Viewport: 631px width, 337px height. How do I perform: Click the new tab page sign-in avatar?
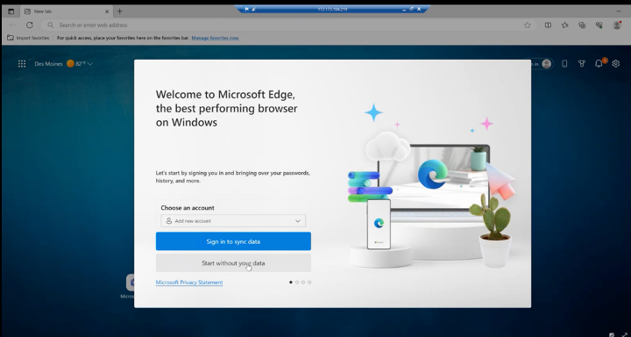click(x=546, y=64)
